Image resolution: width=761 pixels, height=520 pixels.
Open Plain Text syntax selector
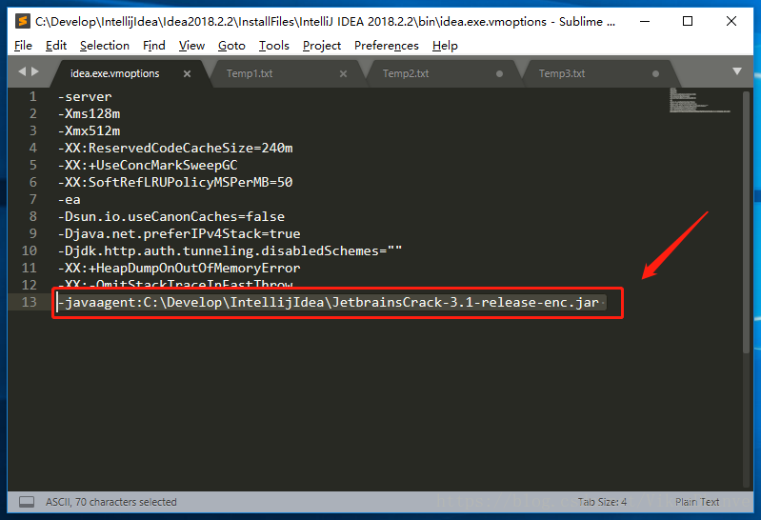coord(697,502)
